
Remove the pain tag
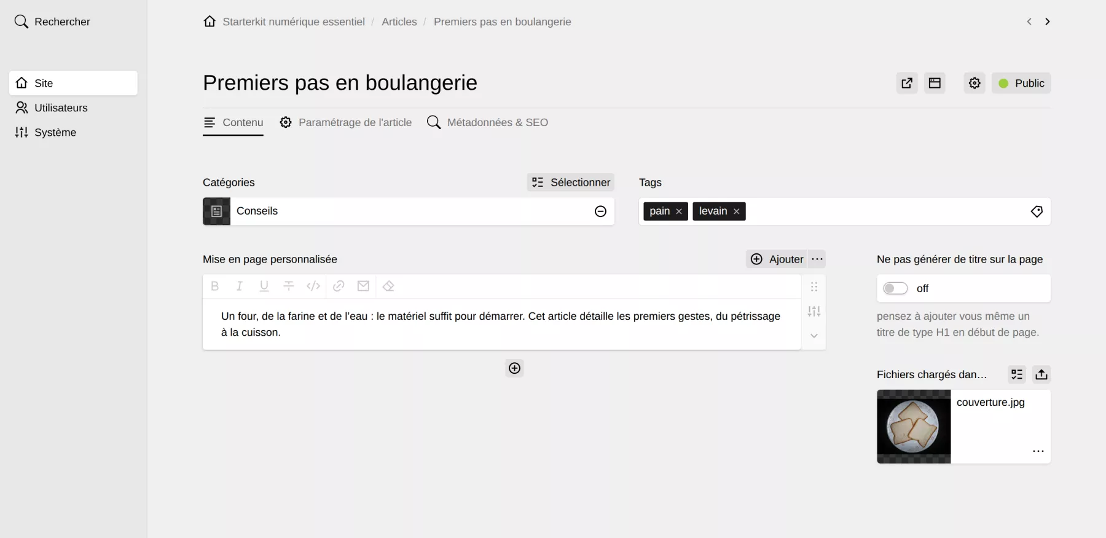[x=679, y=212]
